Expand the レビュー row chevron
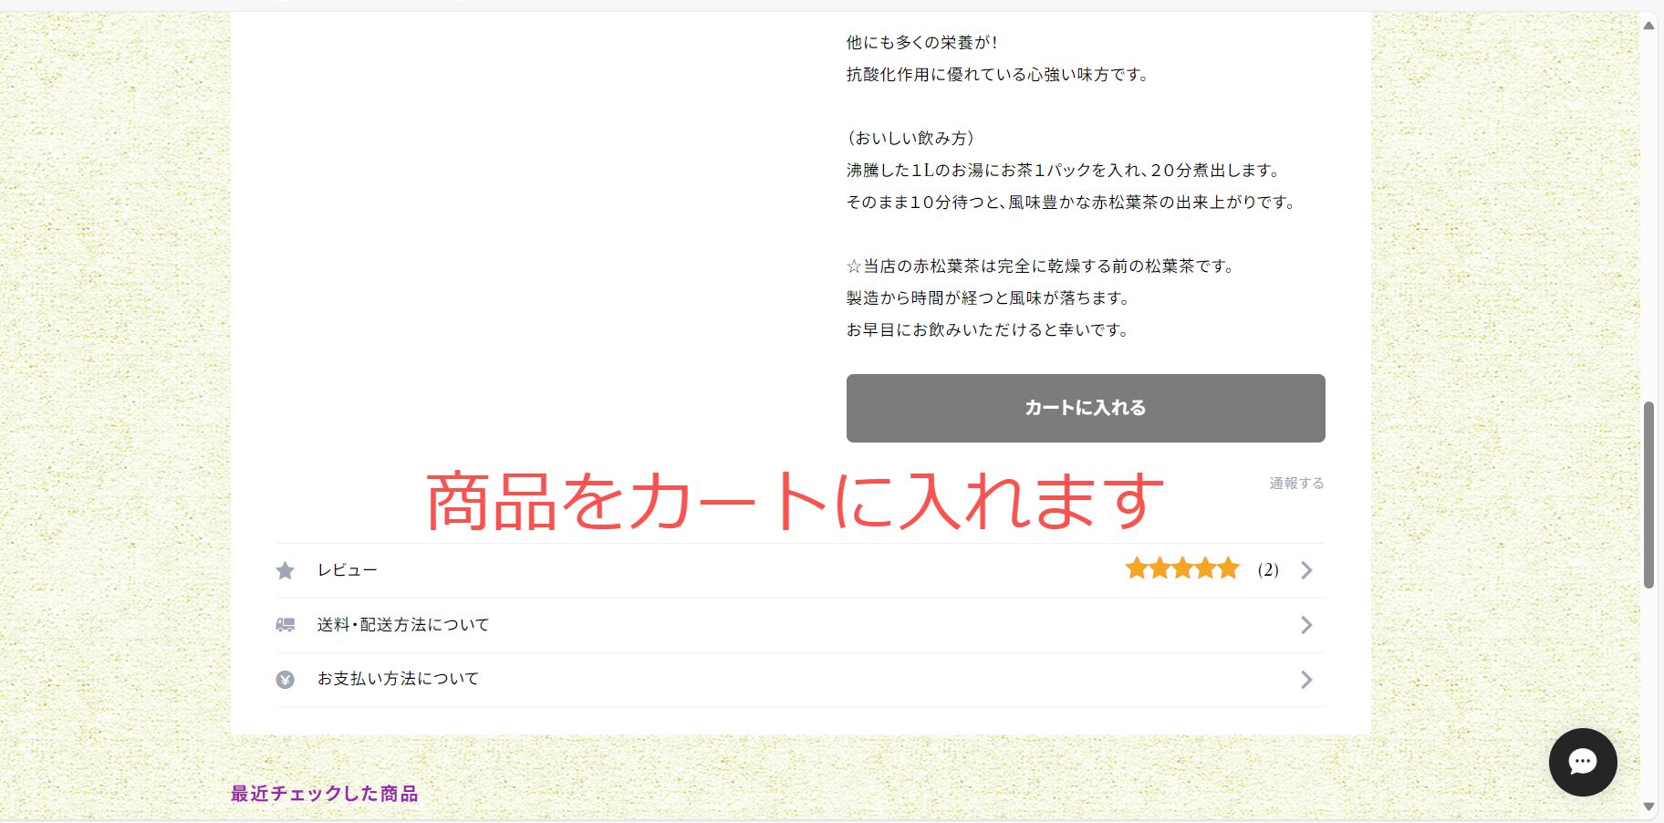Image resolution: width=1664 pixels, height=823 pixels. point(1306,570)
